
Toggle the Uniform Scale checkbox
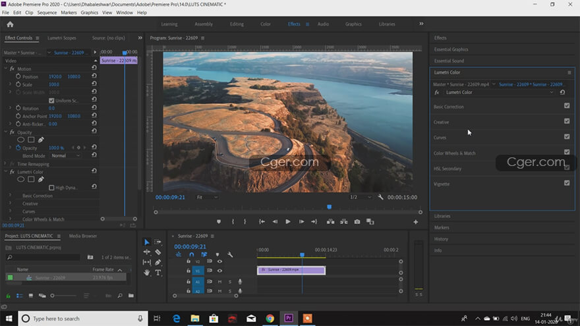tap(51, 101)
